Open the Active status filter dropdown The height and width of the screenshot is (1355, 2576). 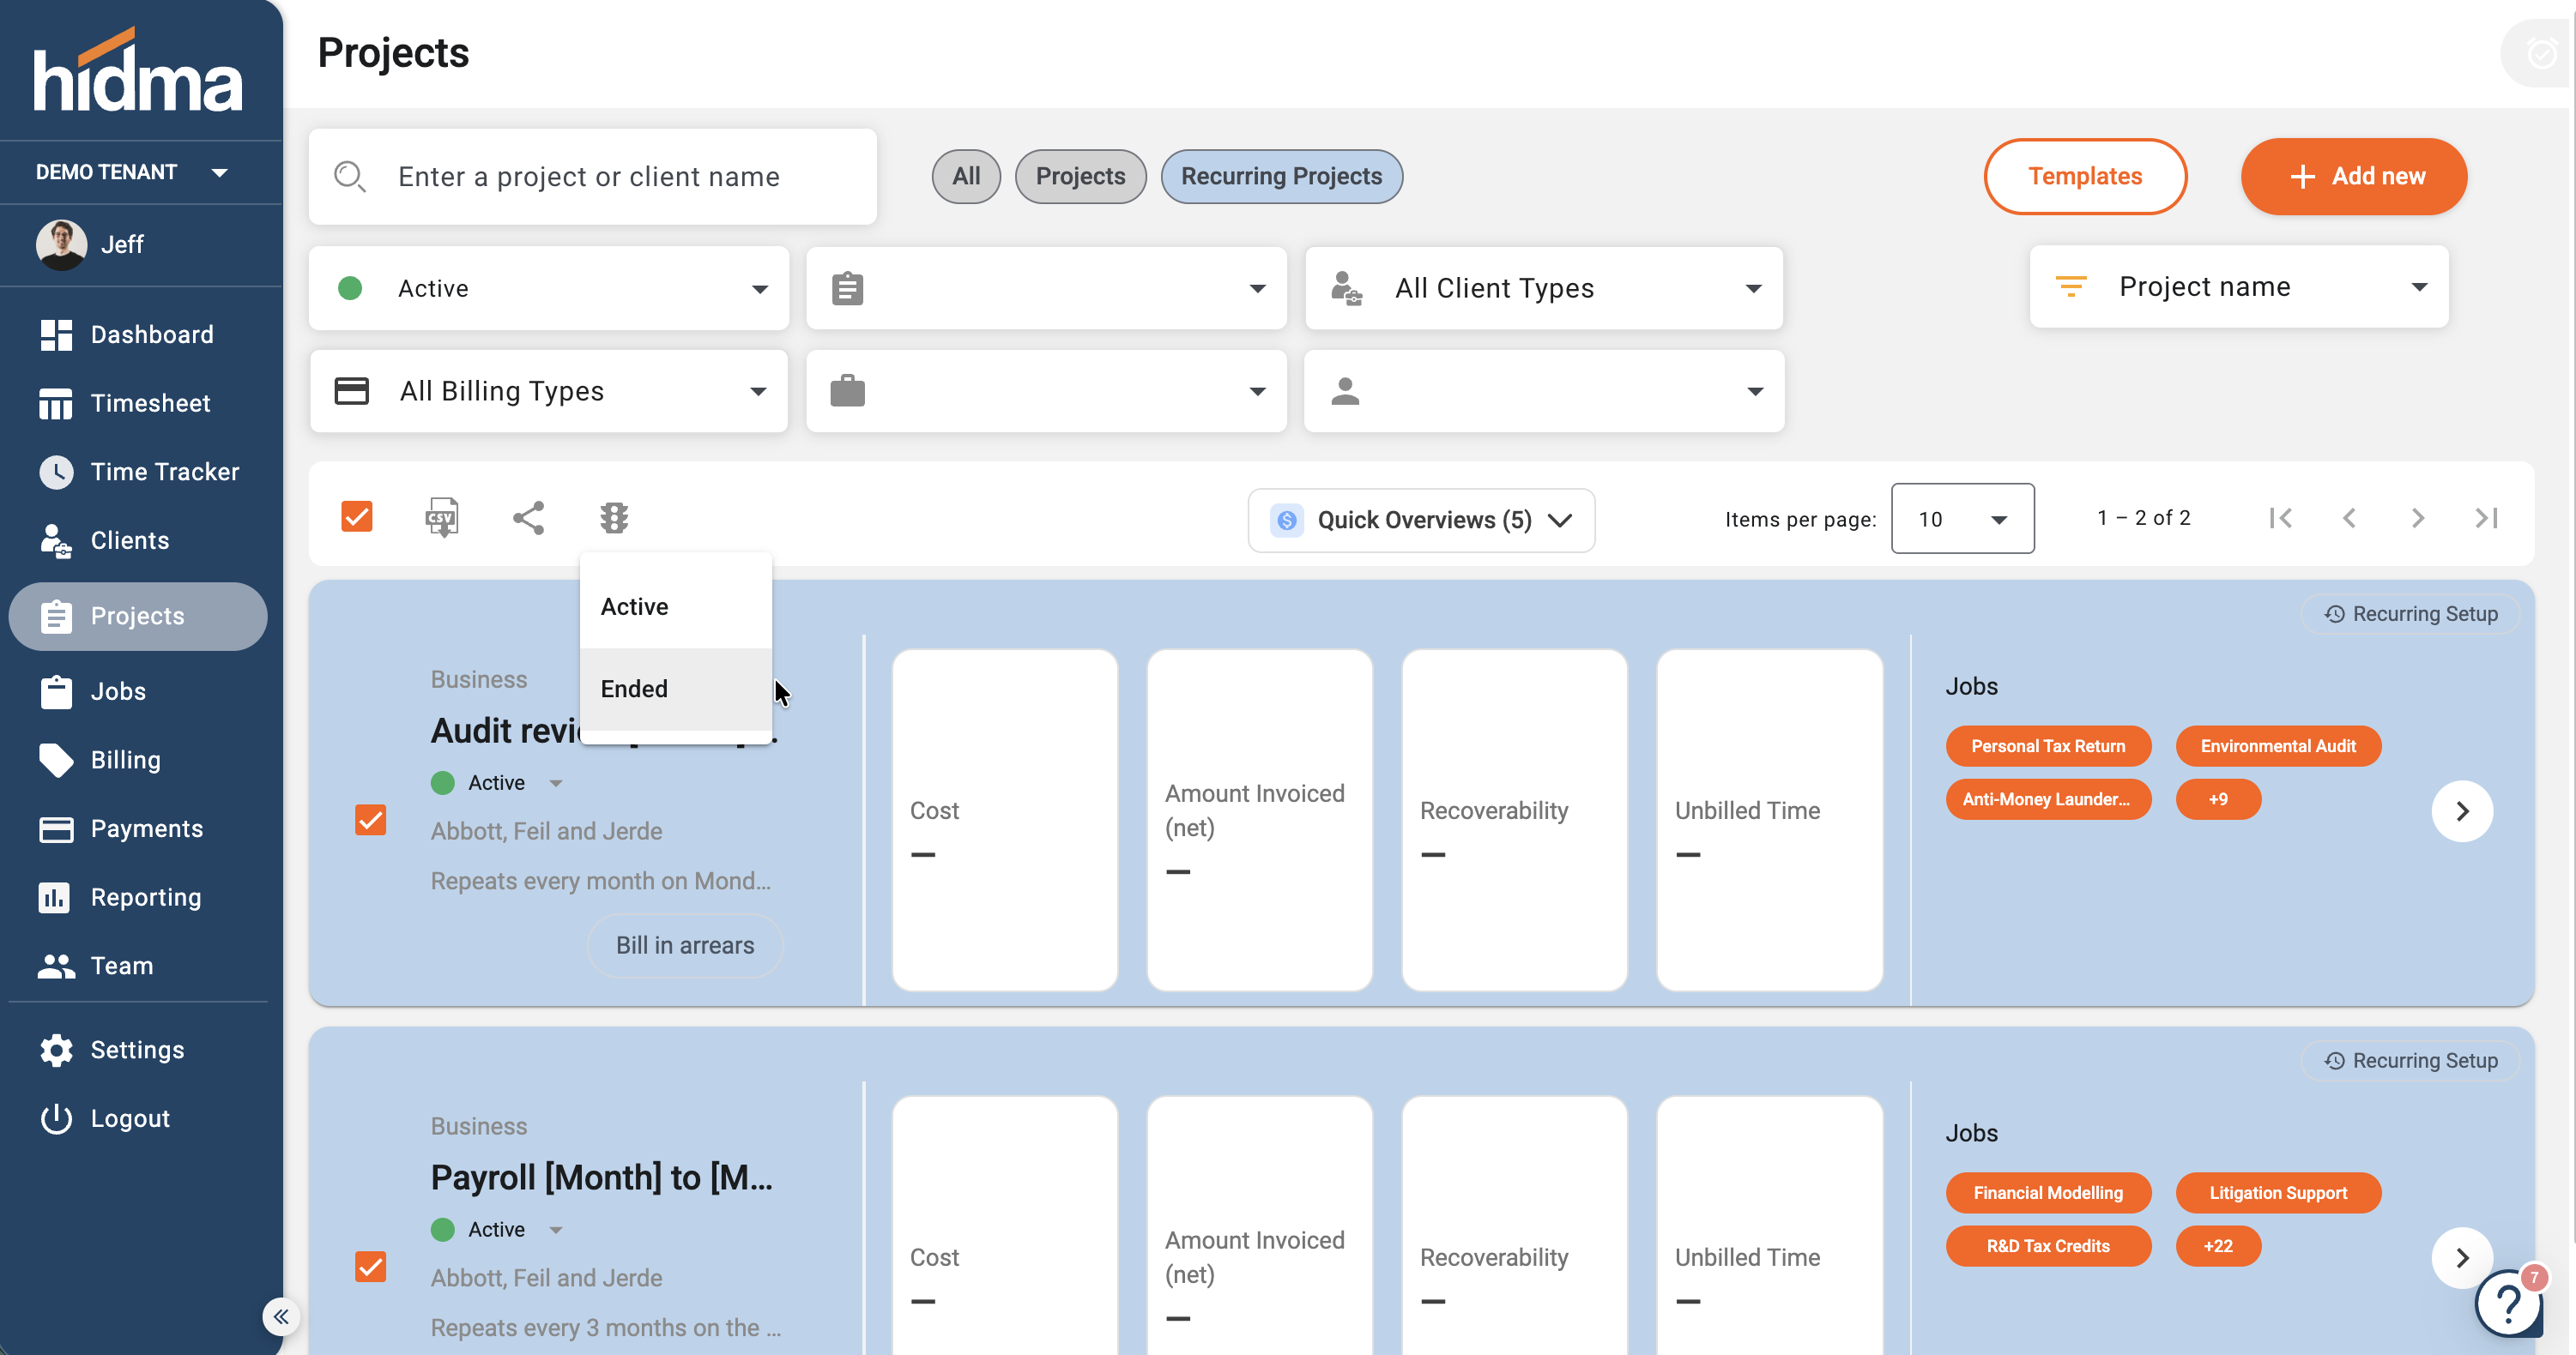[549, 289]
